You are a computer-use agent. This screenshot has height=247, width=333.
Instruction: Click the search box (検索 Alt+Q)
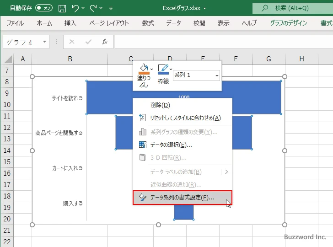click(x=293, y=8)
